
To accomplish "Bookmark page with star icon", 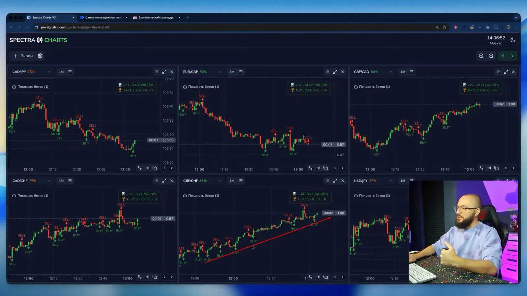I will pyautogui.click(x=445, y=27).
